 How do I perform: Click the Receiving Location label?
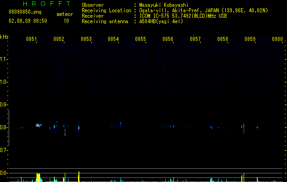[x=106, y=10]
